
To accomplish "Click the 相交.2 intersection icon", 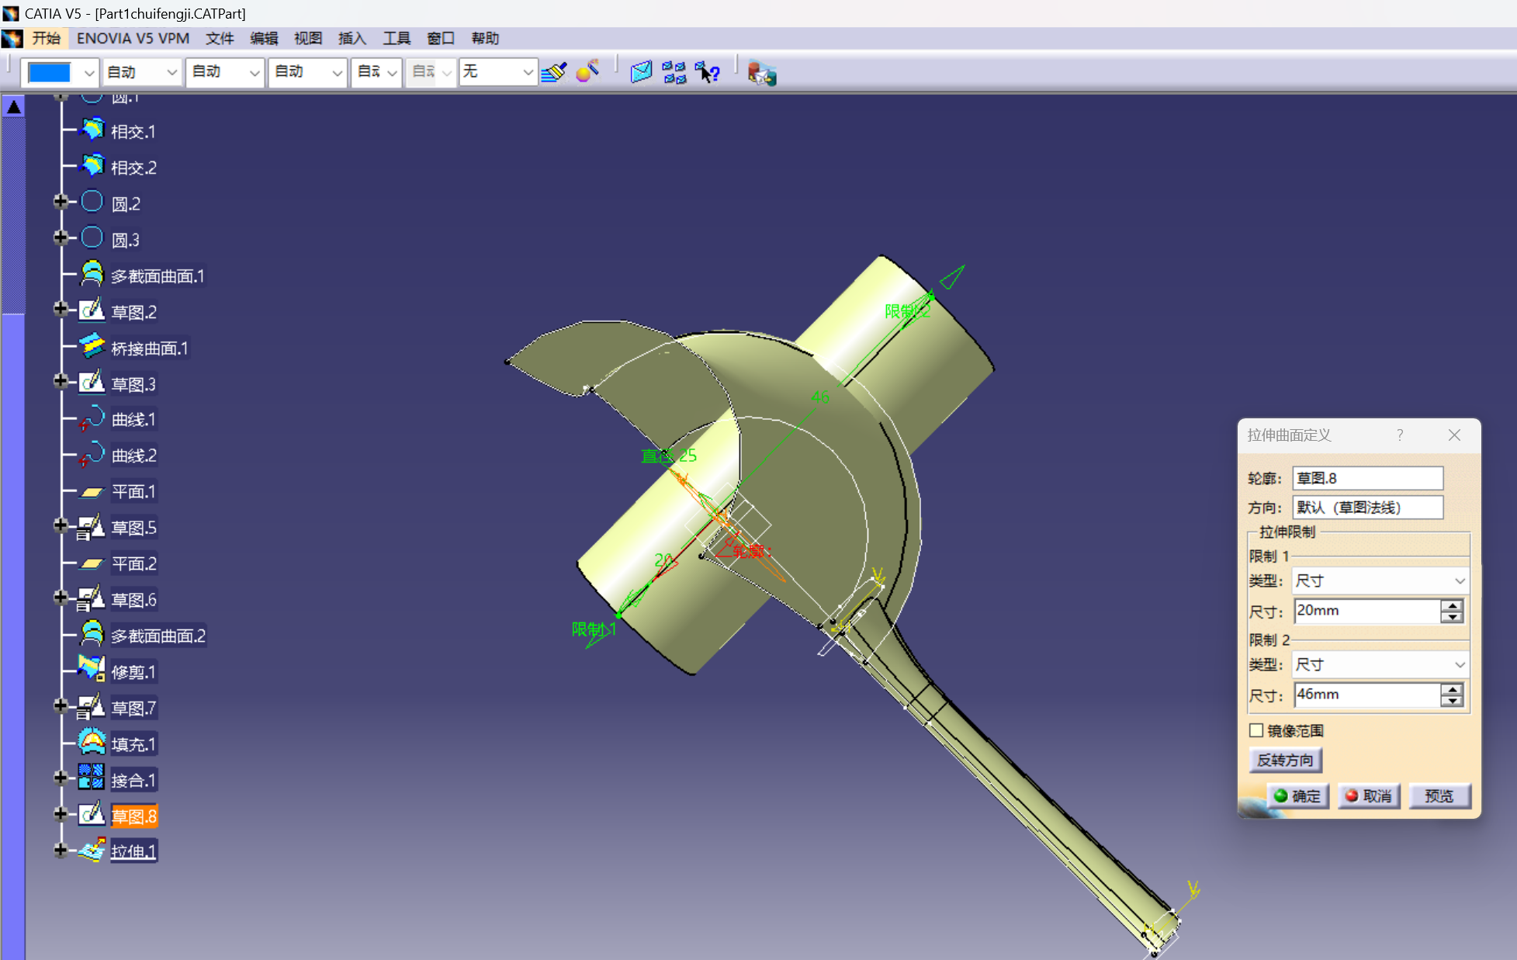I will tap(92, 165).
